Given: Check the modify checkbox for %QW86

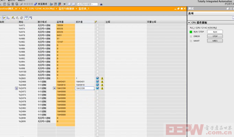Looking at the screenshot, I should pyautogui.click(x=98, y=115).
